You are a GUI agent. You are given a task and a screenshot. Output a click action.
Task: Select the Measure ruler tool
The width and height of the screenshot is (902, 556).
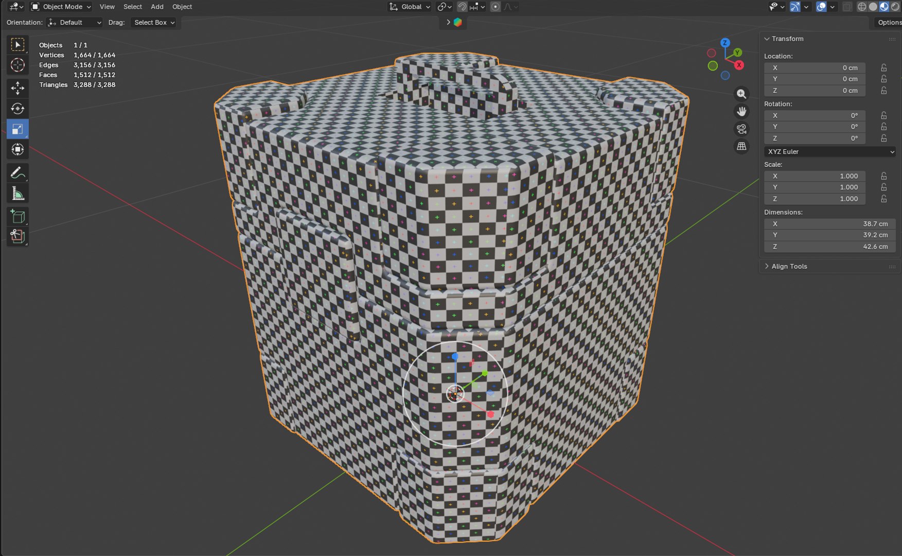click(x=17, y=194)
